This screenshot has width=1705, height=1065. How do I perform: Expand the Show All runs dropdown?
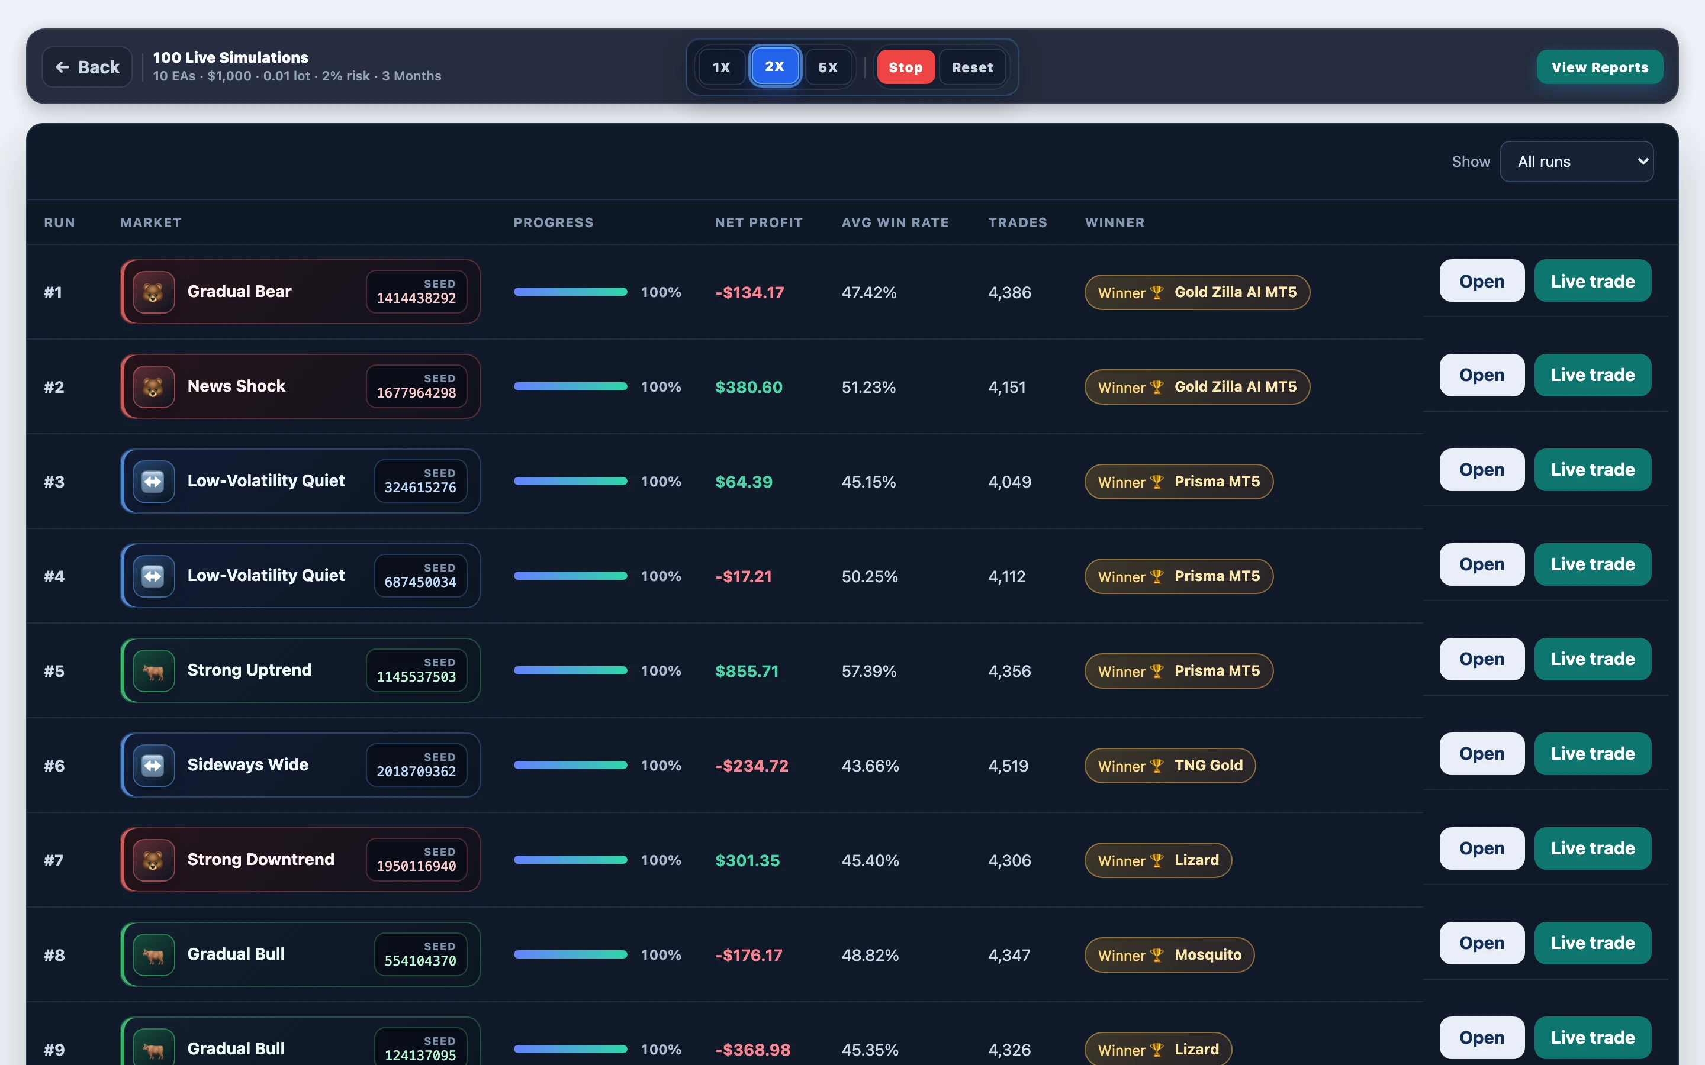click(1577, 162)
